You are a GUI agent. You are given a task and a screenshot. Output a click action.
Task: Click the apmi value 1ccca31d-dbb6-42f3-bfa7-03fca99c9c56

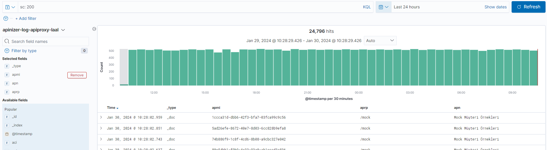tap(249, 117)
